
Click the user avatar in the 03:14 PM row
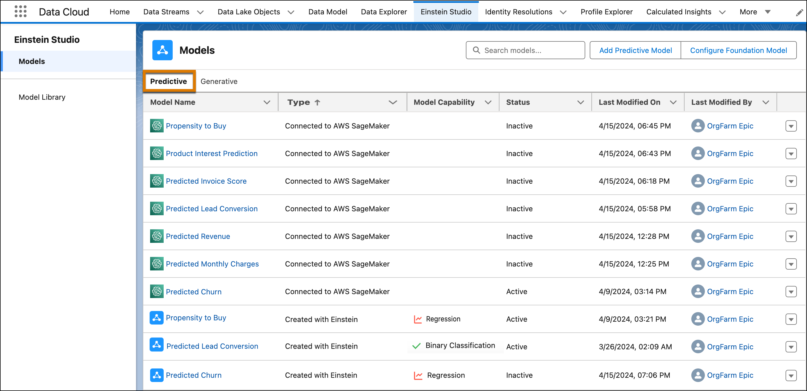tap(698, 291)
